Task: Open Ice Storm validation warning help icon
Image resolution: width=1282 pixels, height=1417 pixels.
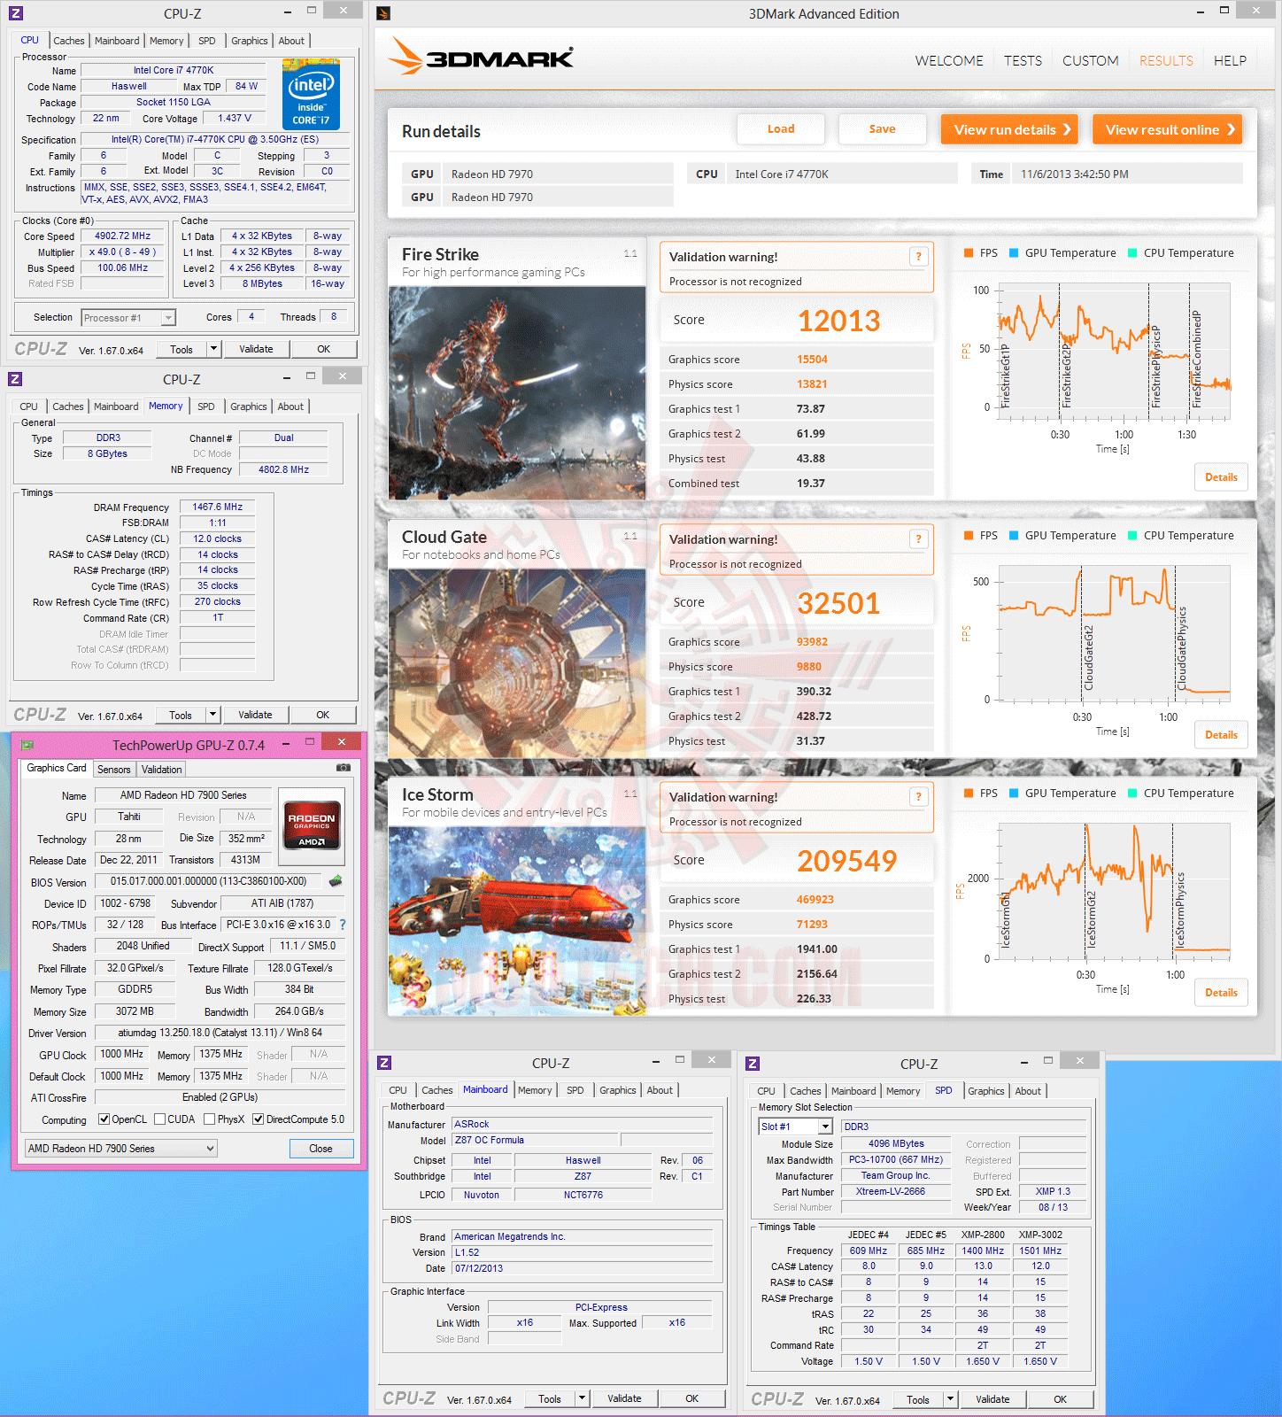Action: tap(918, 797)
